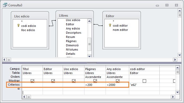Screen dimensions: 184x103
Task: Click the asterisk in Editor table
Action: coord(113,21)
